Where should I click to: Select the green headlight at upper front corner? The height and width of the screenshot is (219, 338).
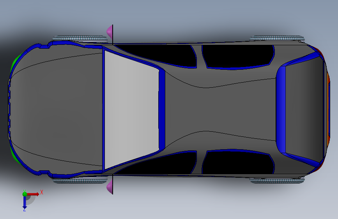(x=16, y=62)
